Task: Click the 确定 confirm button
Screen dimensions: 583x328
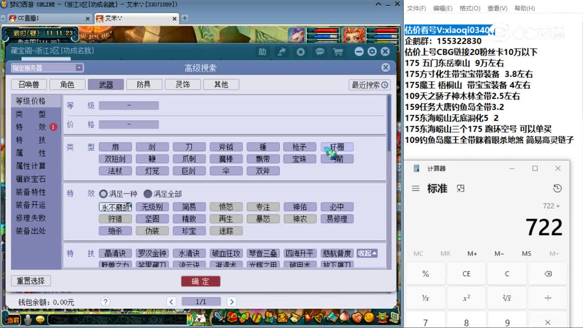Action: [200, 281]
